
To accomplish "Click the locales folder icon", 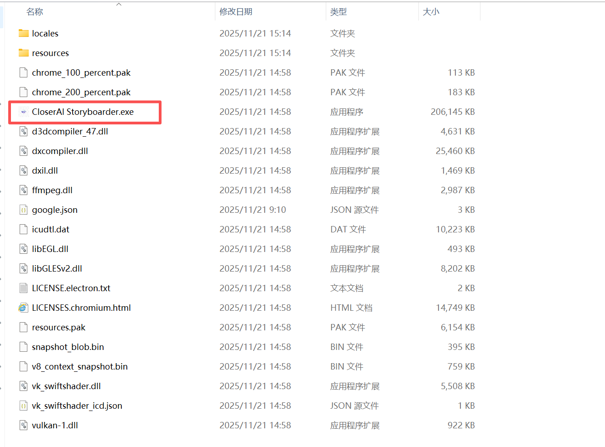I will point(24,33).
